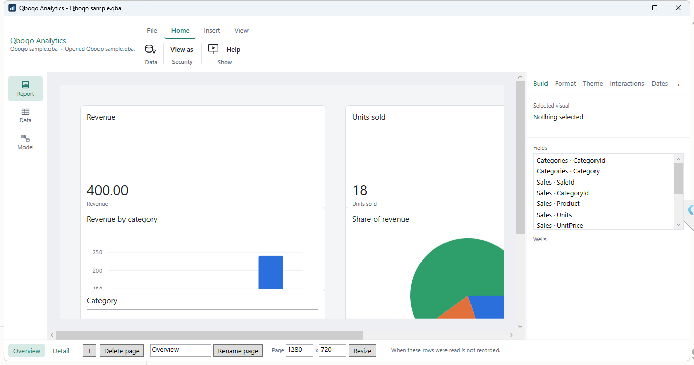Click the blue bar in the bar chart

270,272
